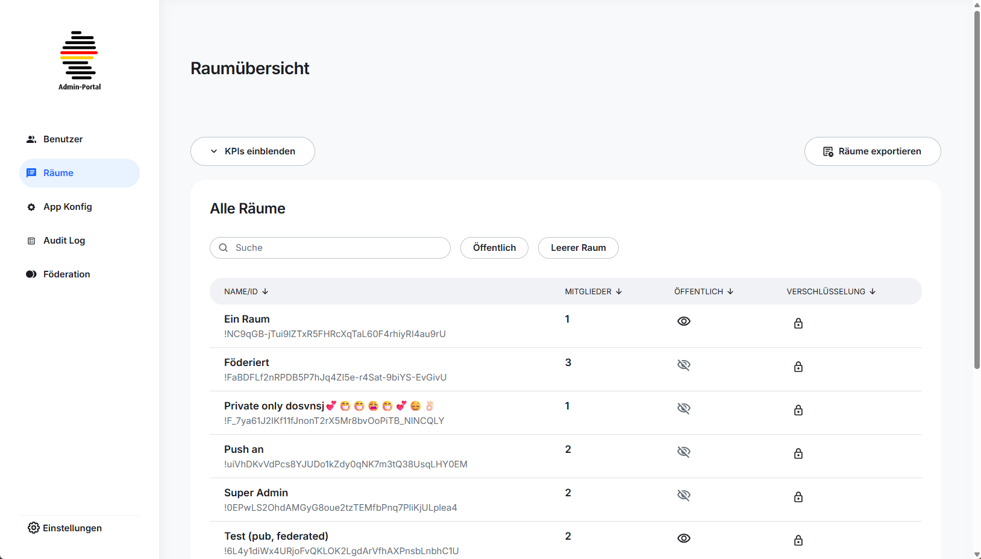Image resolution: width=981 pixels, height=559 pixels.
Task: Toggle the Leerer Raum filter chip
Action: click(x=578, y=248)
